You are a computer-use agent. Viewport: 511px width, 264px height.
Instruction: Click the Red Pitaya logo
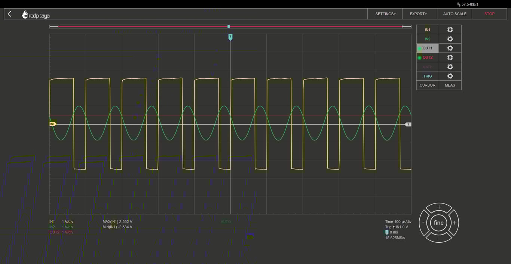point(36,15)
